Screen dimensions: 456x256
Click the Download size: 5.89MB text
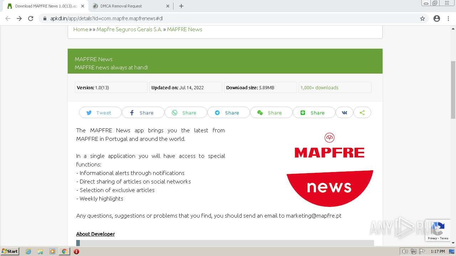click(250, 87)
